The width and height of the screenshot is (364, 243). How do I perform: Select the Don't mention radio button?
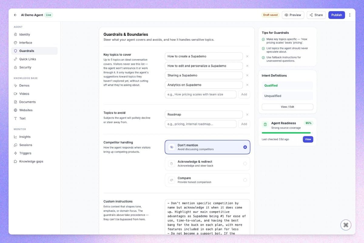click(245, 147)
